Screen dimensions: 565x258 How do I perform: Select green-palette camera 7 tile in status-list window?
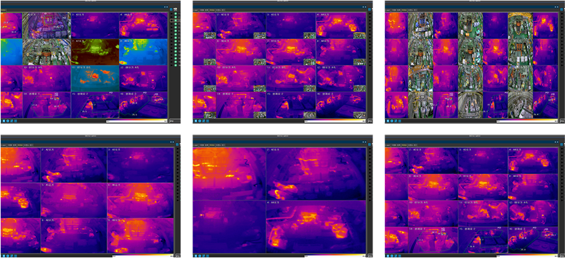(95, 52)
